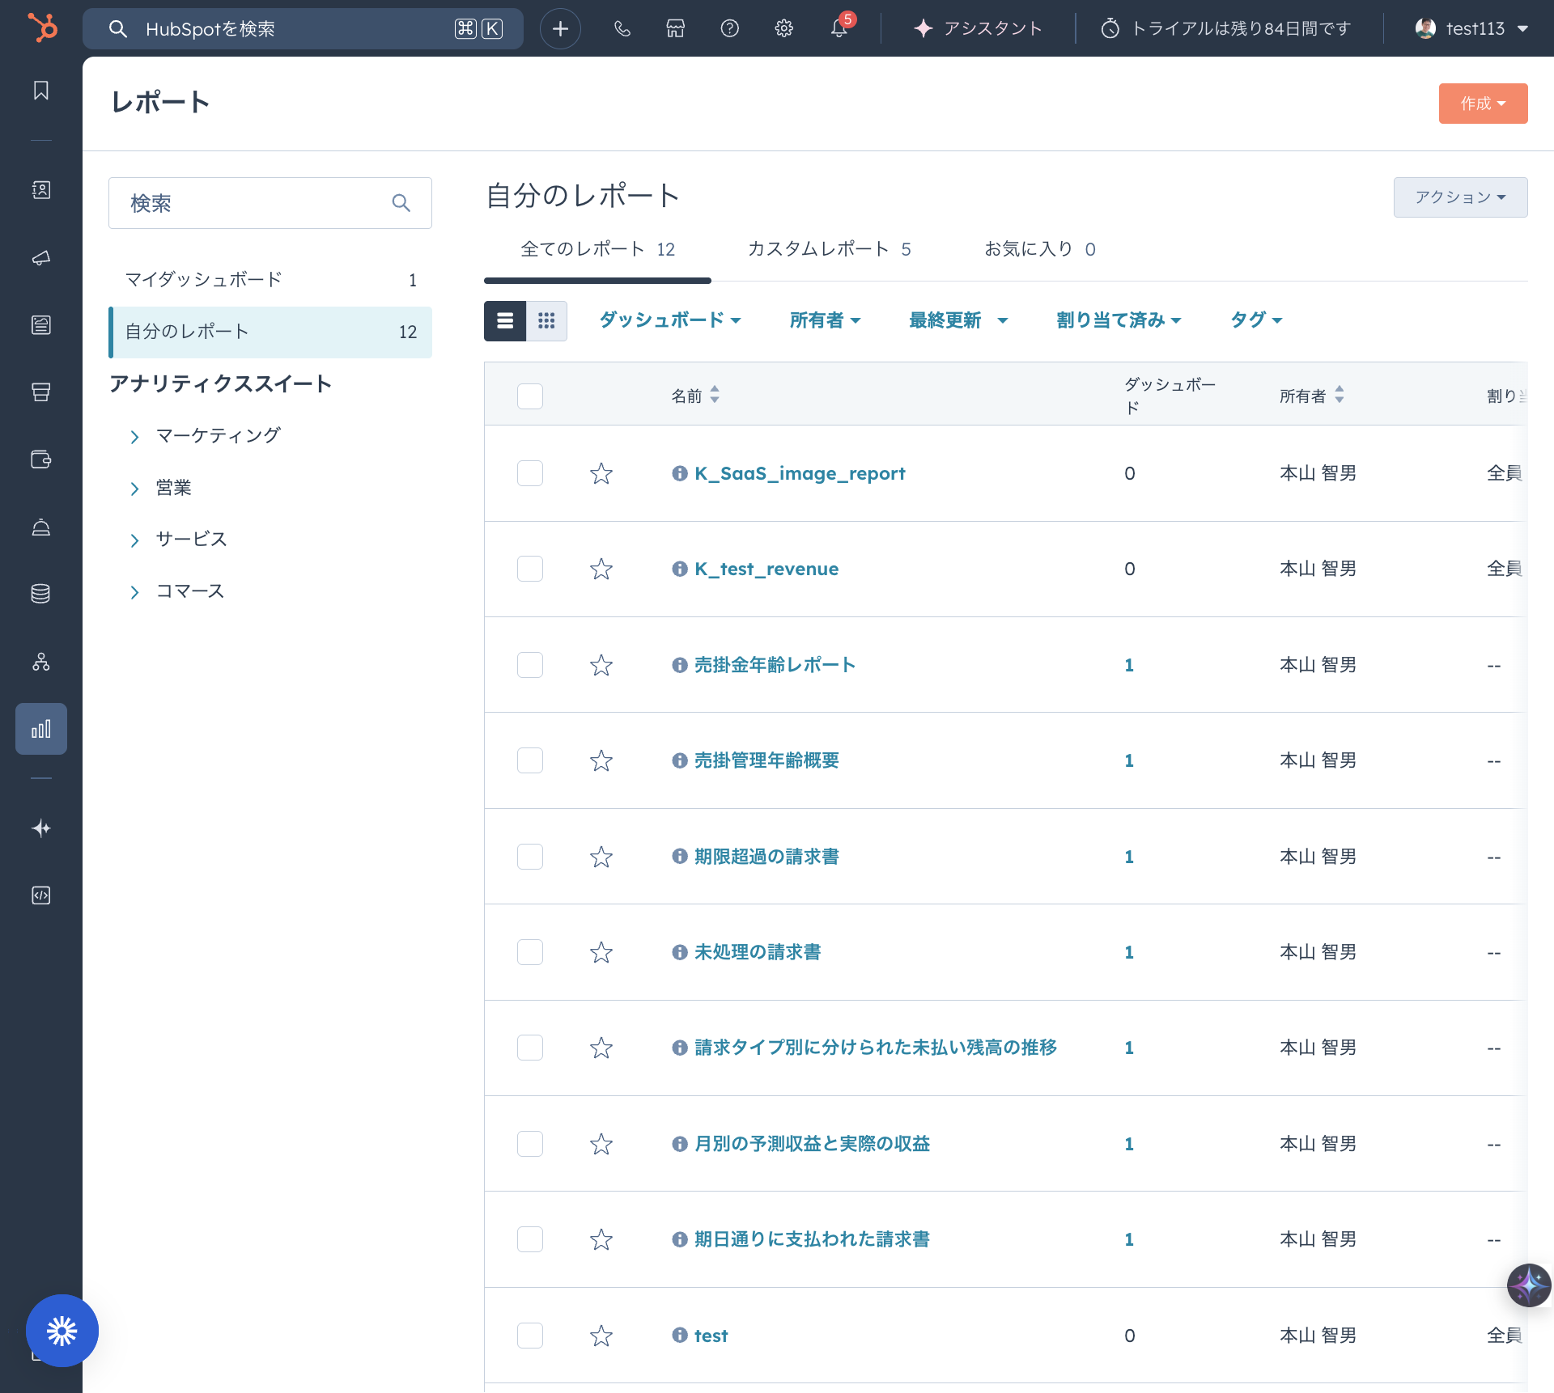Screen dimensions: 1554x1393
Task: Select the 売掛金年齢レポート row checkbox
Action: (530, 665)
